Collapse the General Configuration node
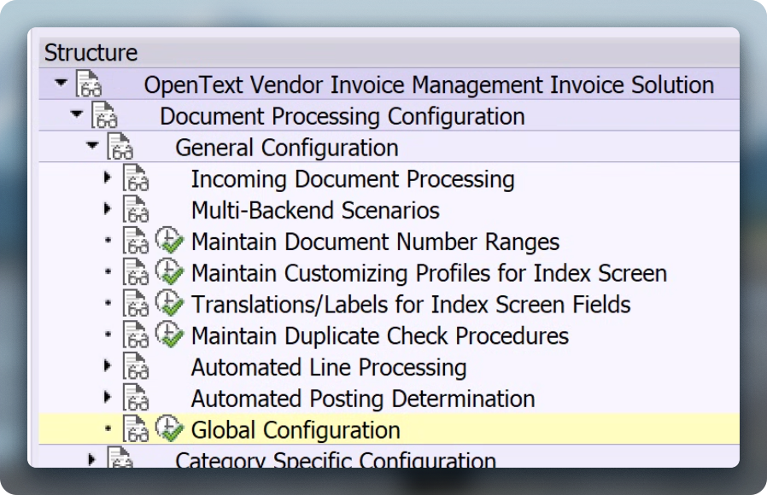The image size is (767, 495). [92, 147]
